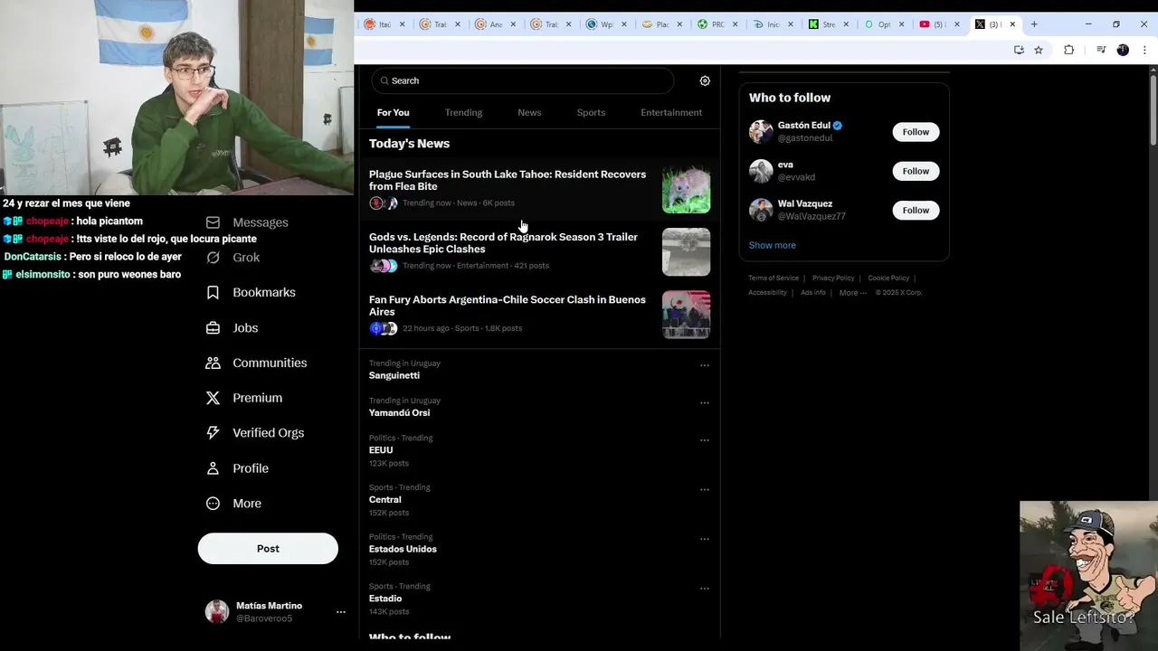The height and width of the screenshot is (651, 1158).
Task: Open Privacy Policy link
Action: [x=833, y=278]
